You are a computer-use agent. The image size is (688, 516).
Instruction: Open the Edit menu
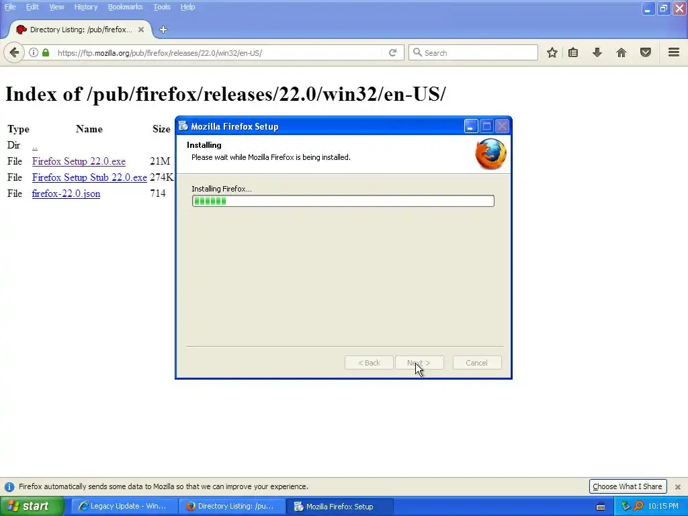point(32,7)
